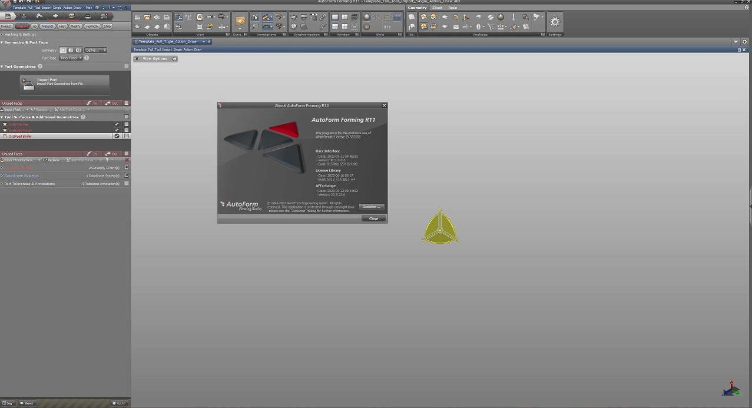
Task: Toggle checkbox for D-20 Bed Binder
Action: point(127,136)
